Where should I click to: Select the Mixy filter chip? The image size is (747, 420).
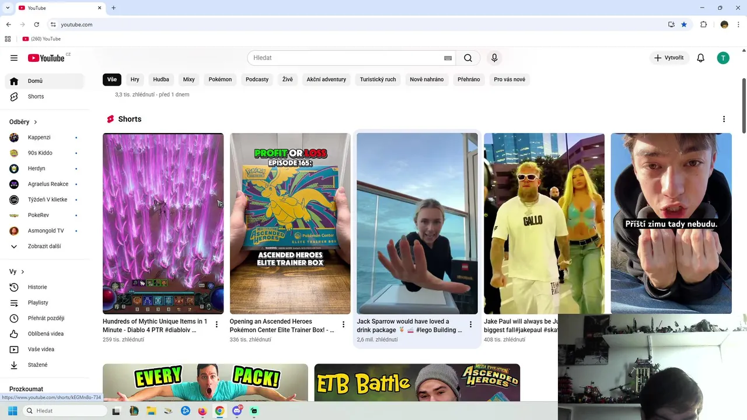[x=189, y=79]
